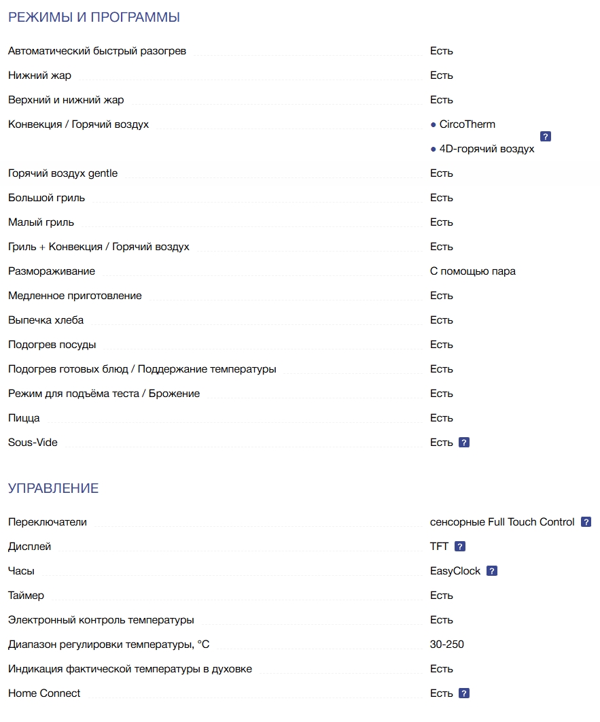Click the EasyClock help question mark
The height and width of the screenshot is (722, 600).
tap(492, 571)
